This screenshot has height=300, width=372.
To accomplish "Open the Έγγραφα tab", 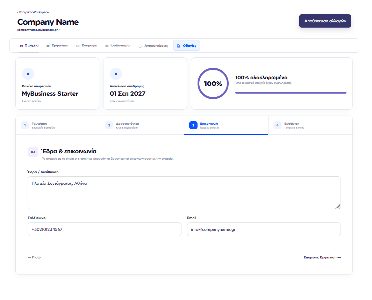I will click(87, 45).
